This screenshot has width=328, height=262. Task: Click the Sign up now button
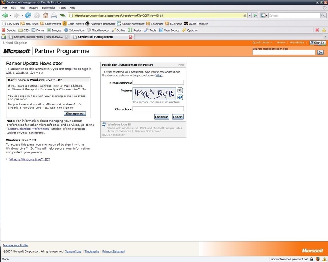(x=75, y=114)
